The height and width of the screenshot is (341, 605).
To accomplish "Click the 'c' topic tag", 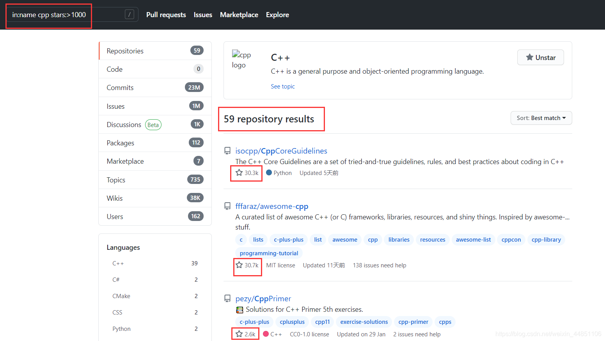I will [x=241, y=240].
